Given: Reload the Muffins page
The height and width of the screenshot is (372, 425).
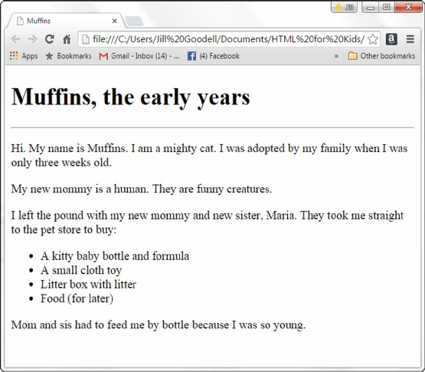Looking at the screenshot, I should click(x=50, y=39).
